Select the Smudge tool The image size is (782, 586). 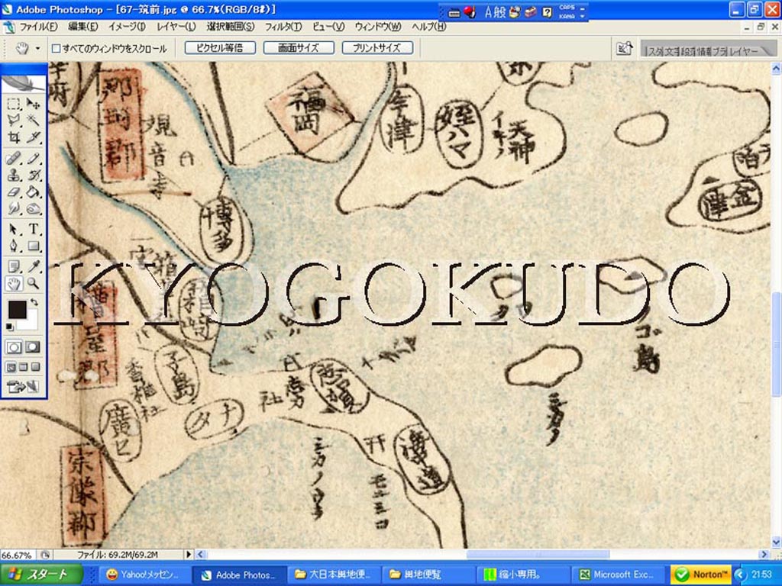[14, 208]
